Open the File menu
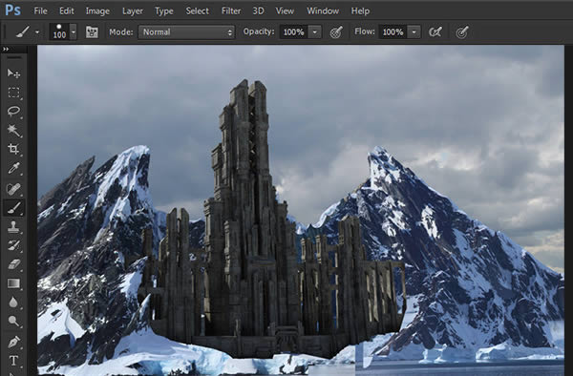The image size is (573, 376). (x=40, y=10)
